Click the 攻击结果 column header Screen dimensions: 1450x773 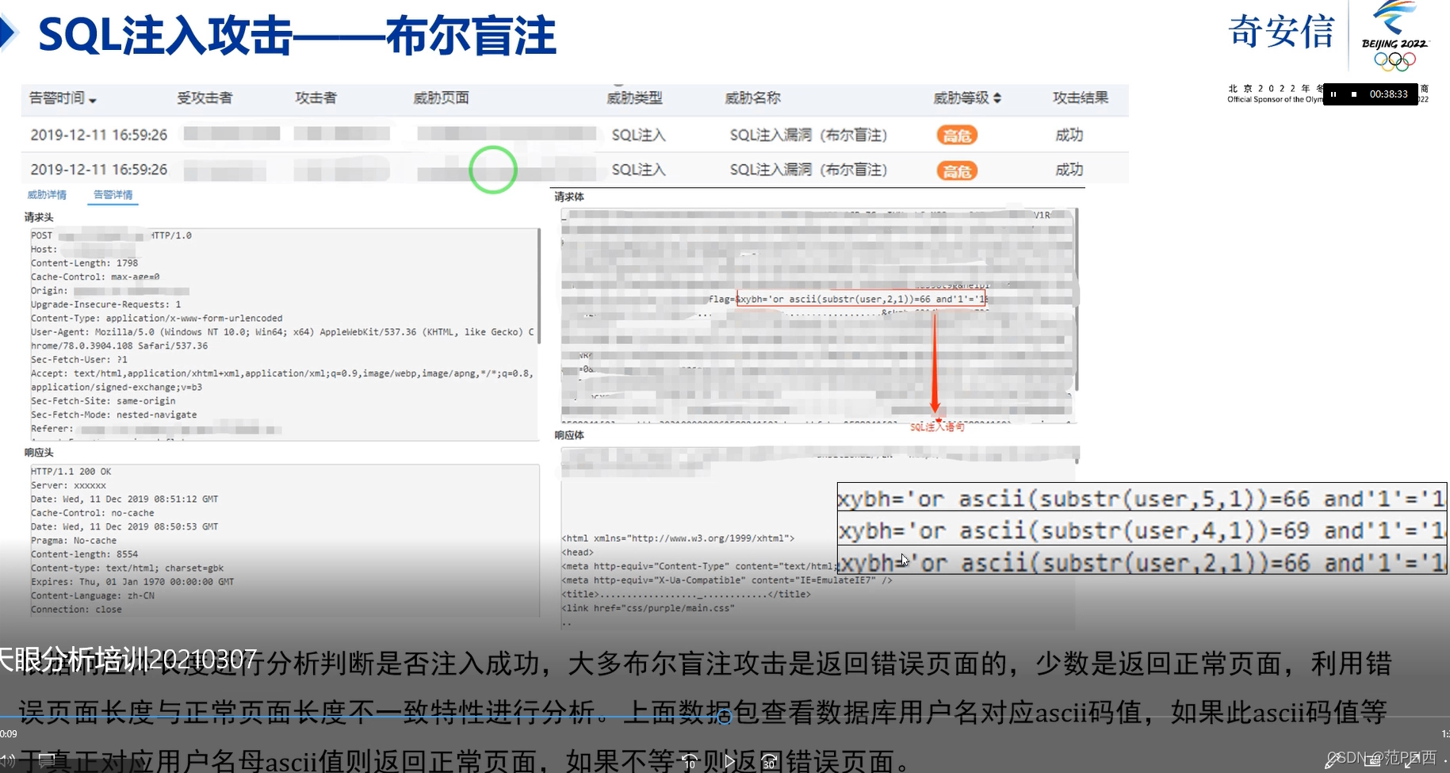click(x=1081, y=98)
